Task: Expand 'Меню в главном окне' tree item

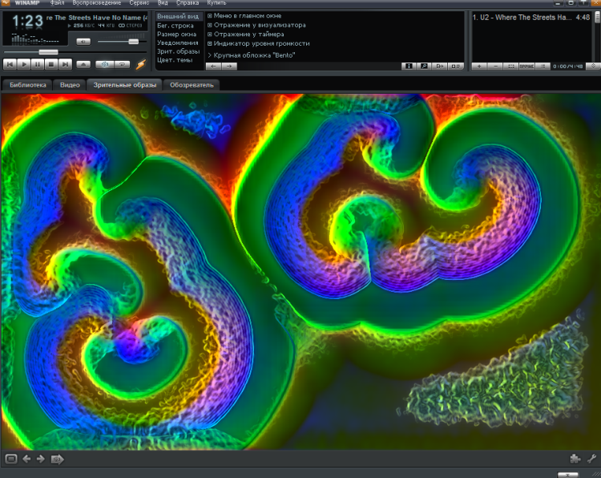Action: (210, 15)
